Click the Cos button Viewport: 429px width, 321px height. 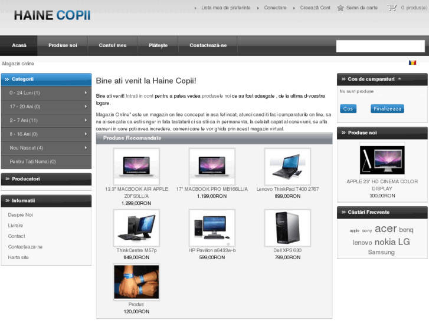348,109
